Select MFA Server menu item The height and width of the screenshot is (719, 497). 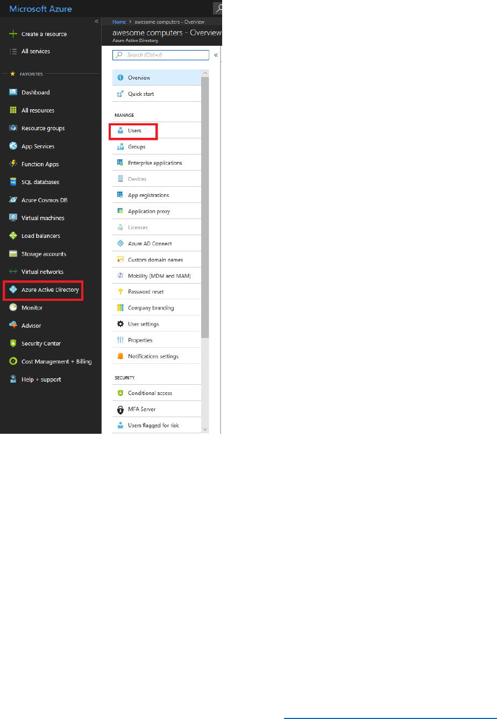pyautogui.click(x=157, y=409)
